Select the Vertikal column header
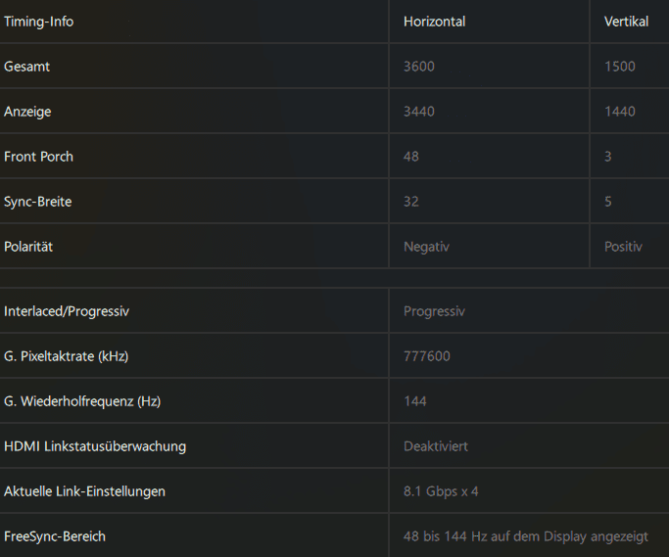Screen dimensions: 669x557 point(626,22)
